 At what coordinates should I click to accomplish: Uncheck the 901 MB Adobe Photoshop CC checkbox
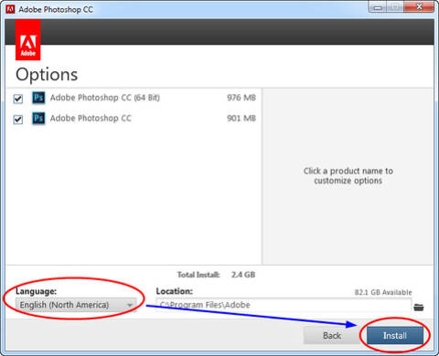[18, 120]
